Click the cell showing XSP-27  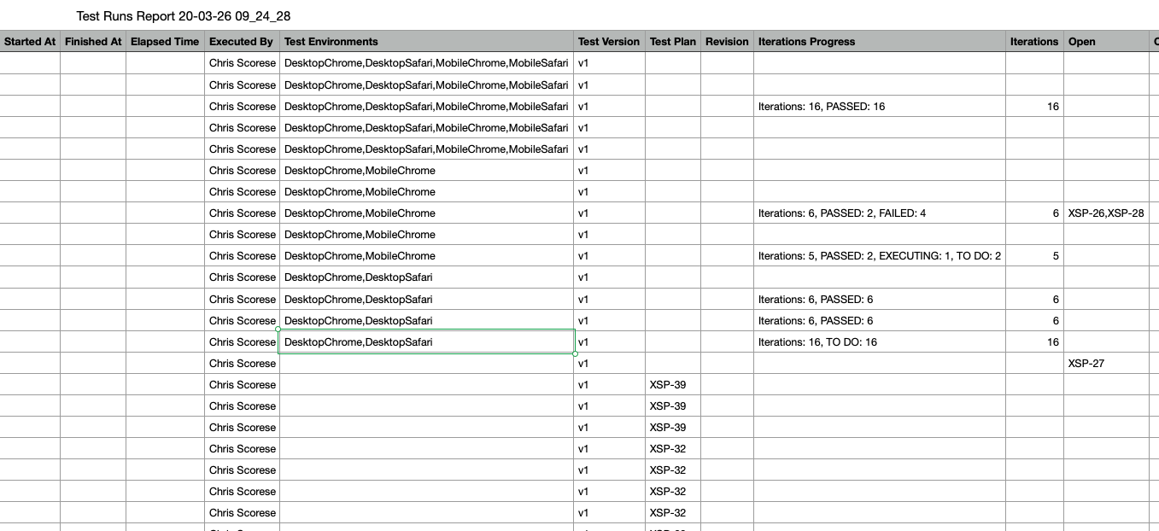pyautogui.click(x=1086, y=364)
